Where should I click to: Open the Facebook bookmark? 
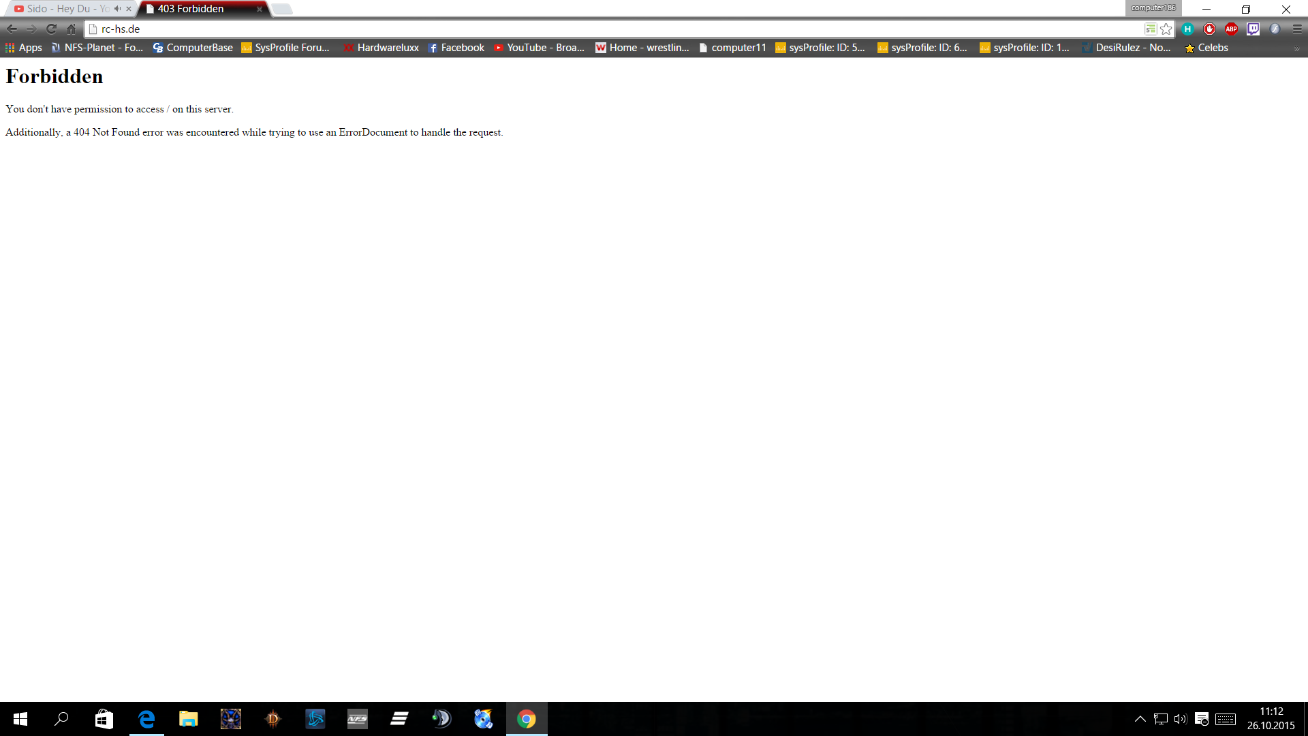coord(456,48)
